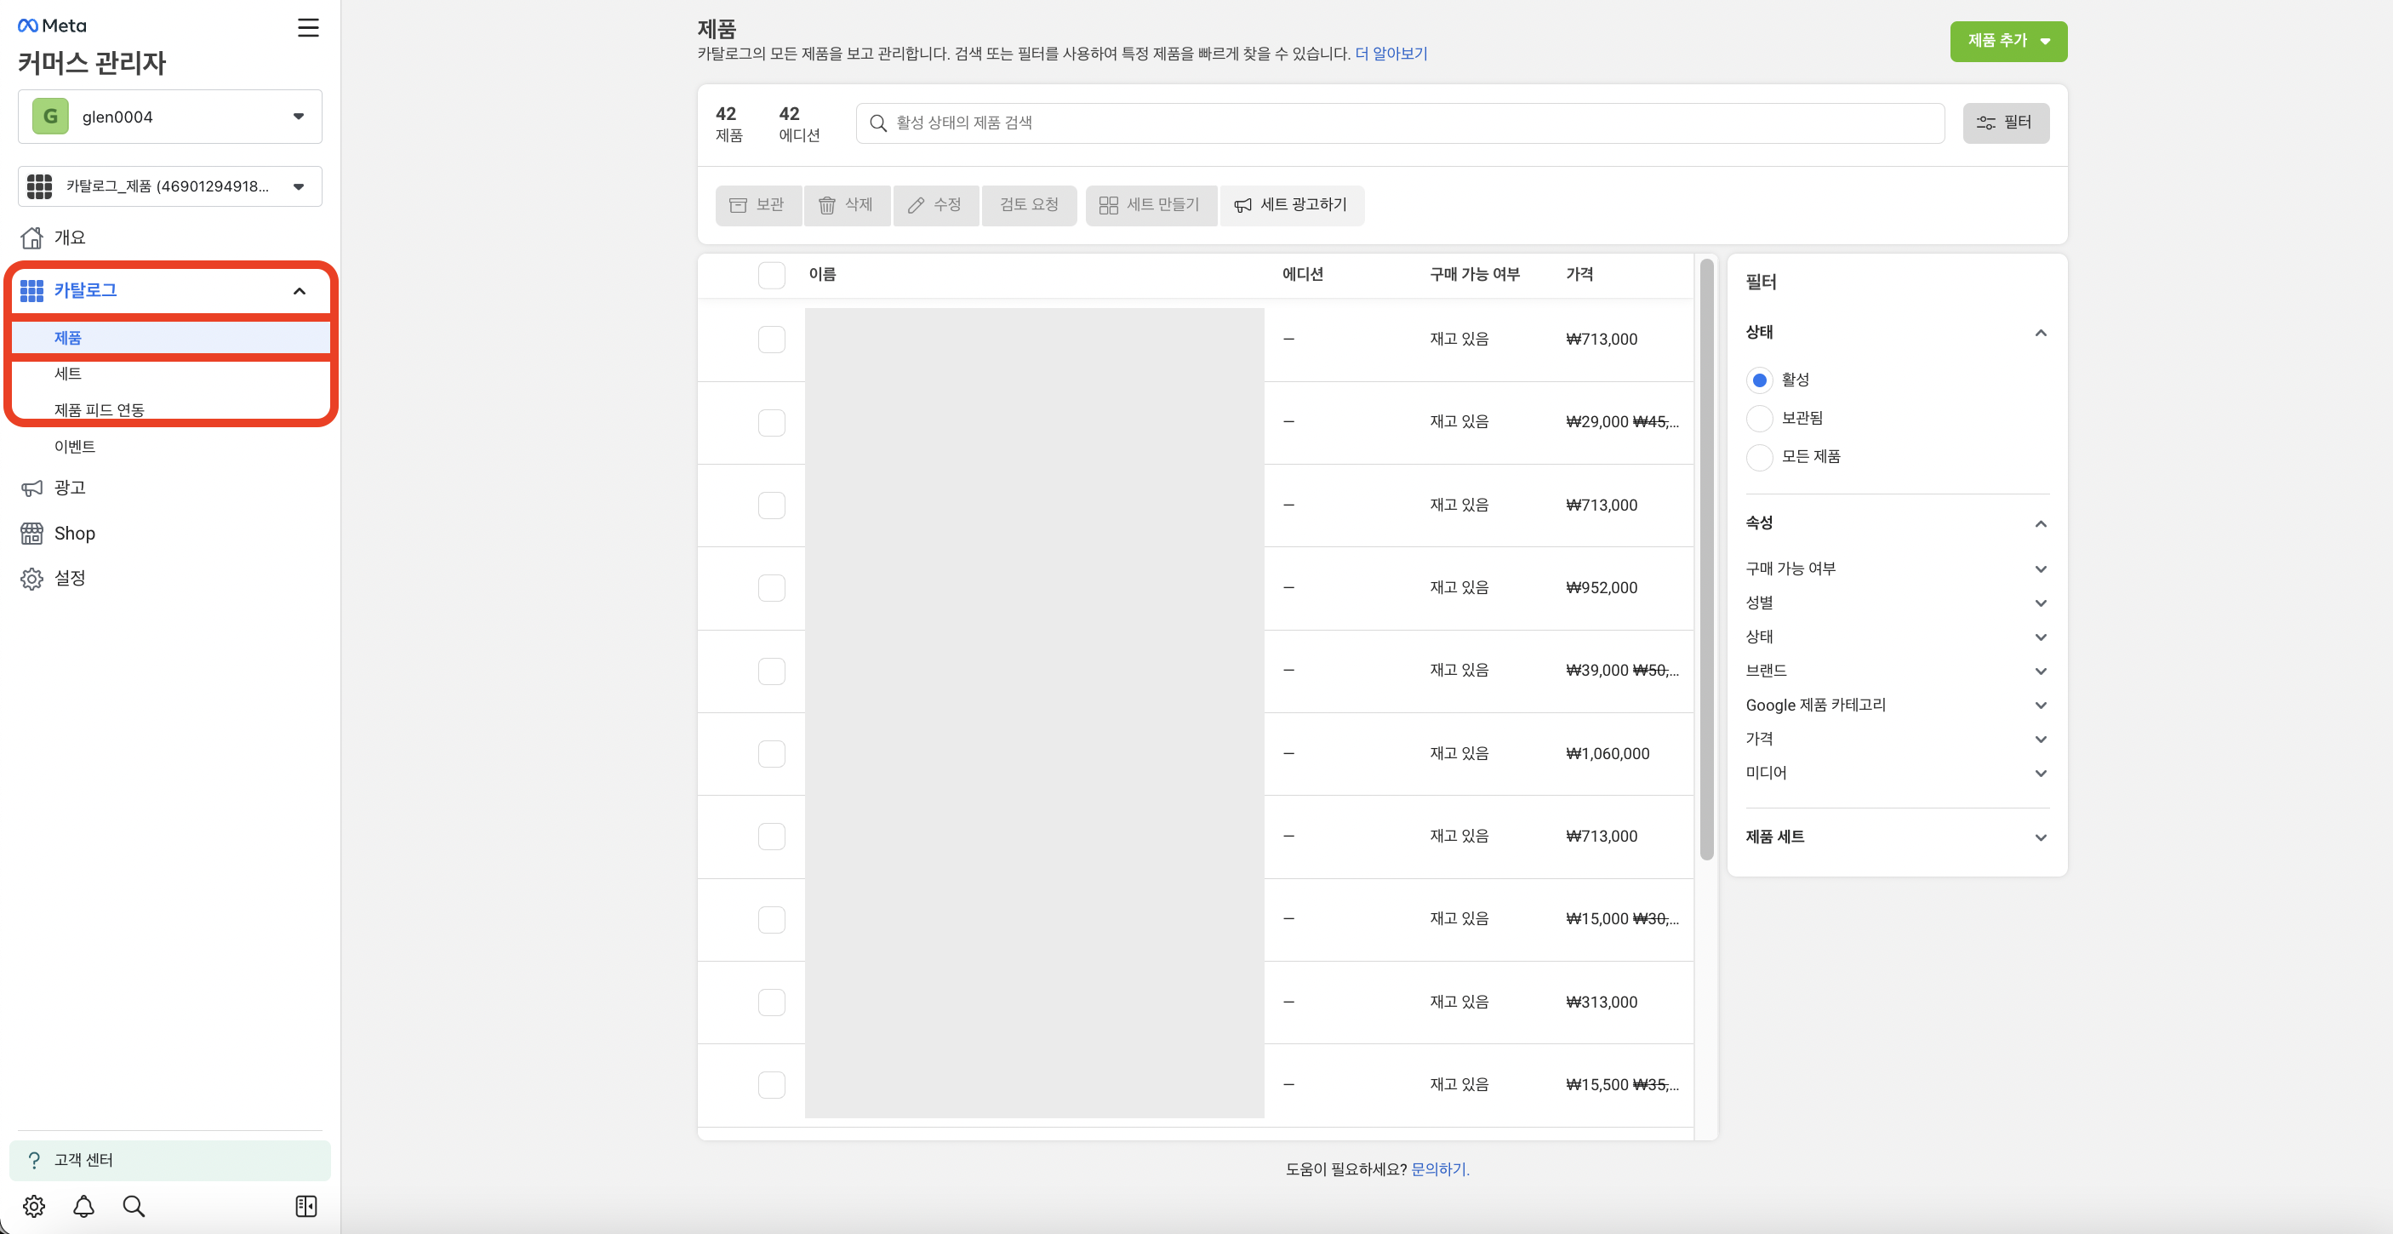Switch to the 세트 catalog tab
The width and height of the screenshot is (2393, 1234).
tap(69, 374)
